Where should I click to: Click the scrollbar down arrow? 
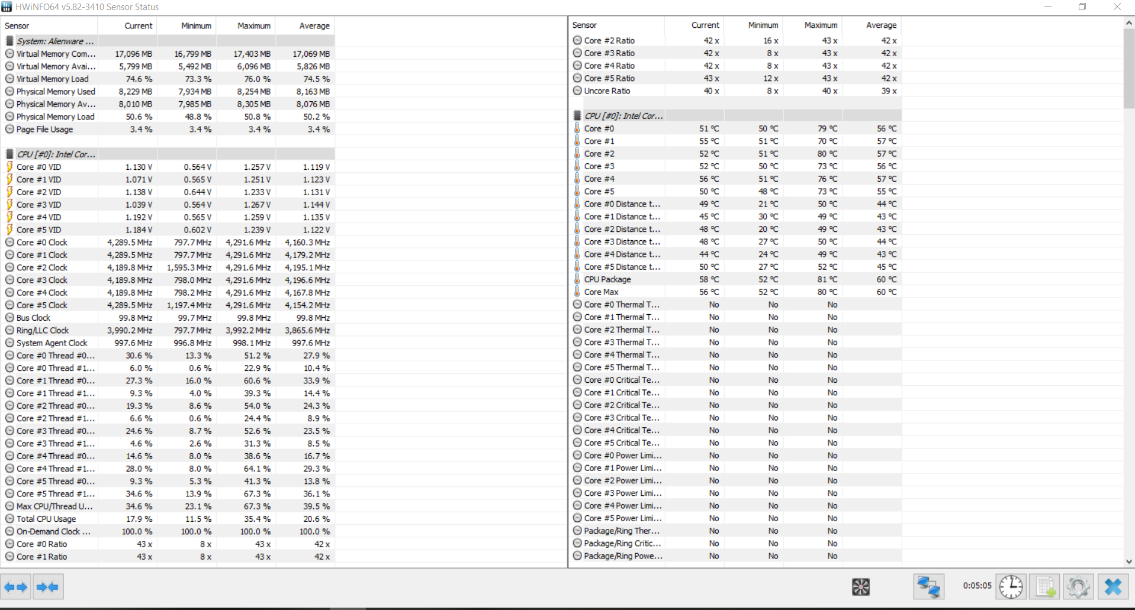point(1129,561)
